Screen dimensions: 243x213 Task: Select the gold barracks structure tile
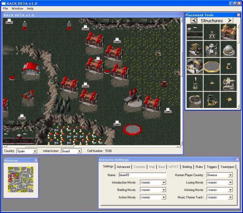pyautogui.click(x=228, y=32)
